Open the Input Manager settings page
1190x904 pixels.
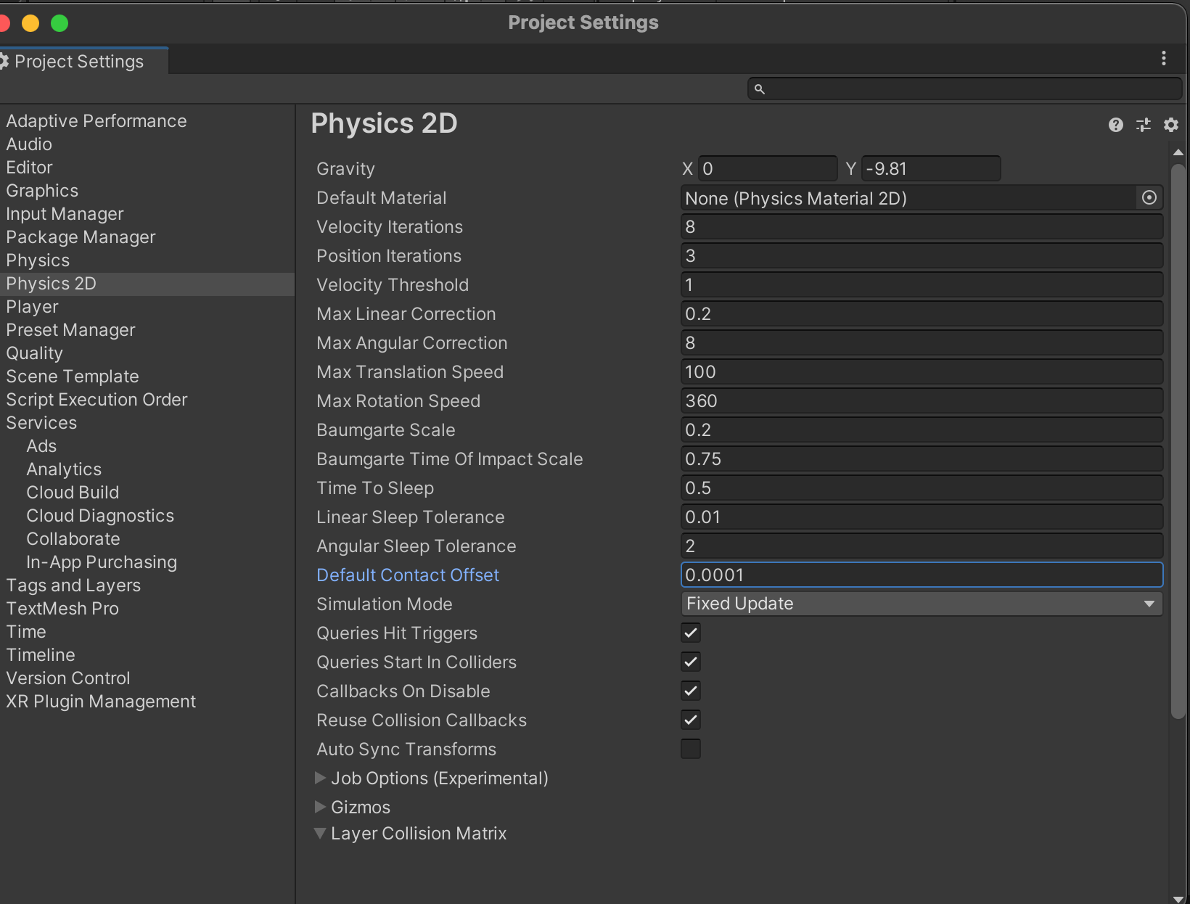tap(65, 214)
